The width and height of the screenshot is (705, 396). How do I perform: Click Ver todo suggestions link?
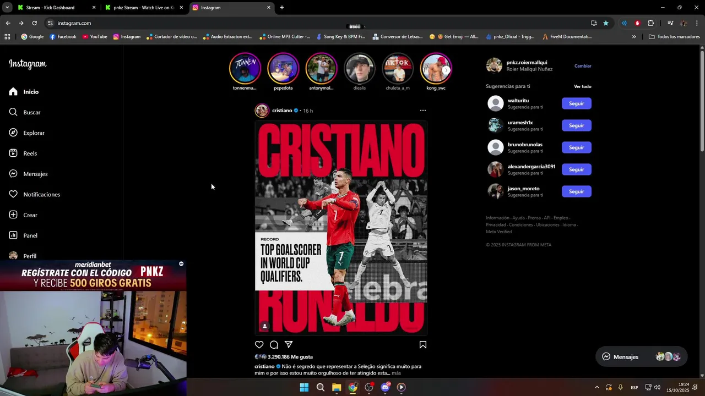click(583, 86)
